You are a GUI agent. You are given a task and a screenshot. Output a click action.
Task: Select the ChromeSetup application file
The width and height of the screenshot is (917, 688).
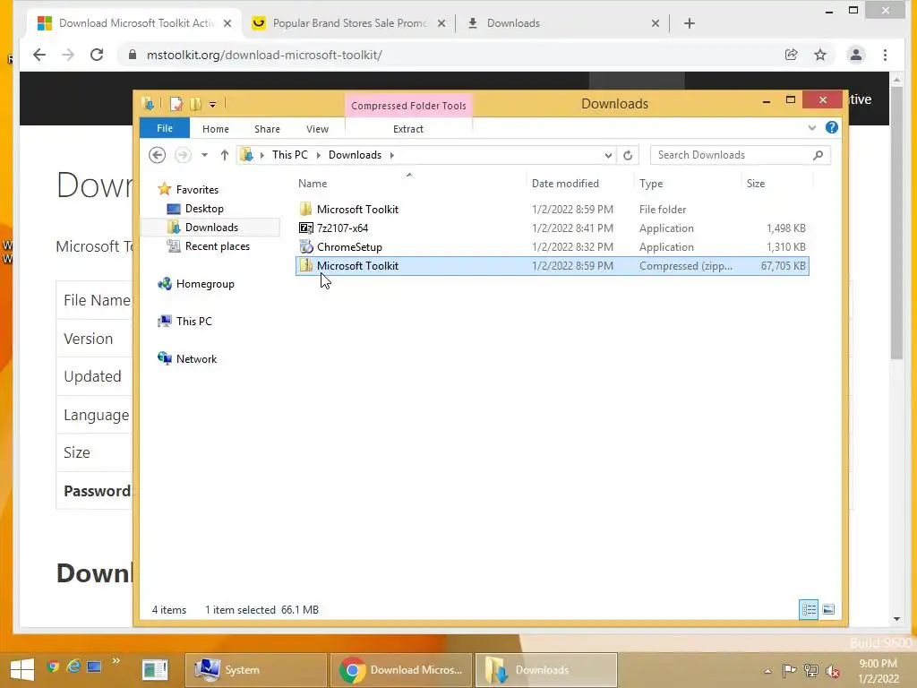(x=553, y=247)
